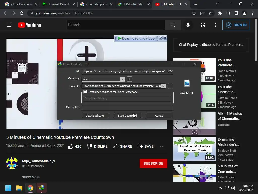Click Download this video IDM panel button
This screenshot has height=194, width=258.
(137, 38)
